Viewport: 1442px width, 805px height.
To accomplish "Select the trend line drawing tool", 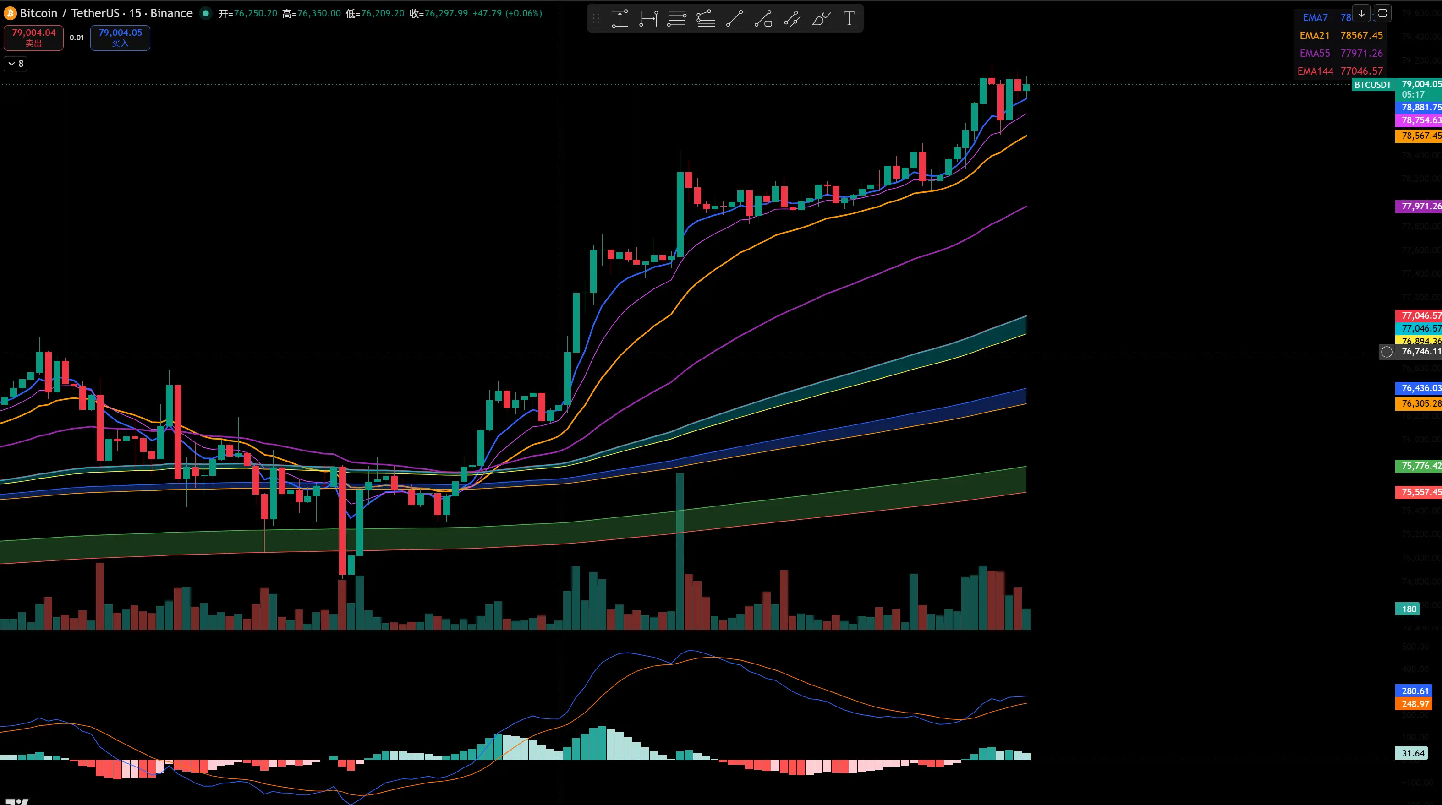I will tap(735, 19).
